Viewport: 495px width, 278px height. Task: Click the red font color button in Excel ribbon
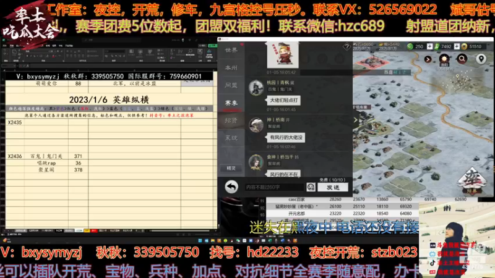pyautogui.click(x=53, y=56)
